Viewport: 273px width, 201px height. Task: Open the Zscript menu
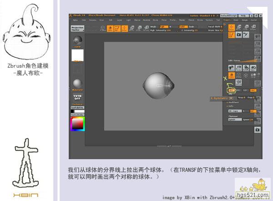(254, 20)
